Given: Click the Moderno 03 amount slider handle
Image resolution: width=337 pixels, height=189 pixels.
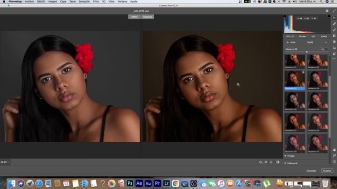Looking at the screenshot, I should pos(306,52).
